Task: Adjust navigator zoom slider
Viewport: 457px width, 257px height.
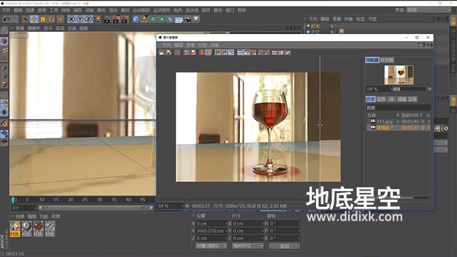Action: pyautogui.click(x=409, y=89)
